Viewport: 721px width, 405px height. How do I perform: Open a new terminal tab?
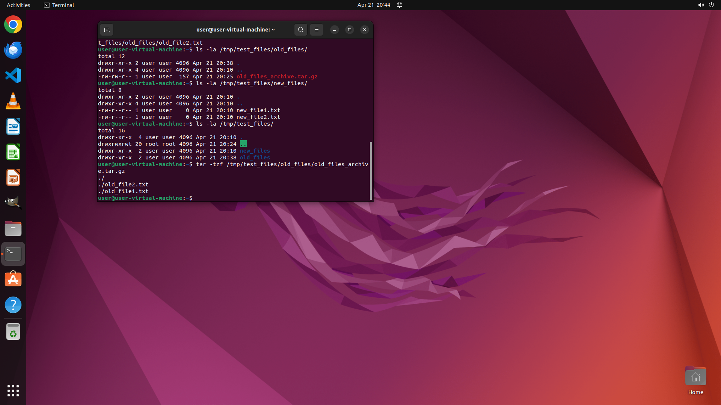click(x=107, y=30)
